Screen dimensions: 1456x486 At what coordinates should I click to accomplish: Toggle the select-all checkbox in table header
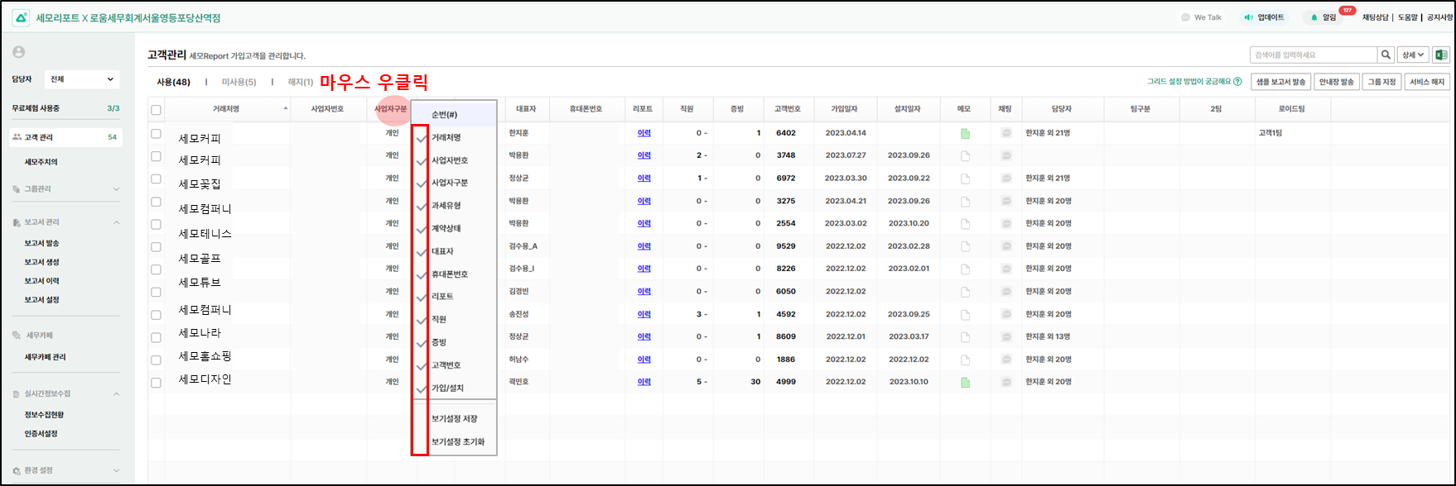click(x=156, y=110)
